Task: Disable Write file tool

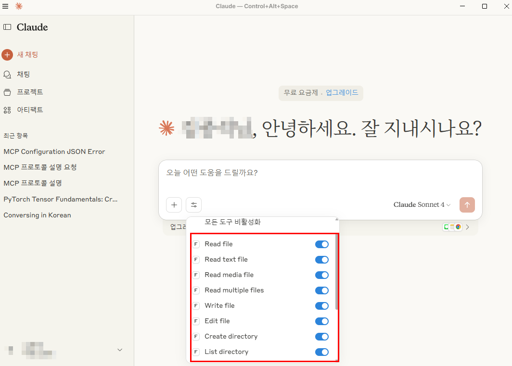Action: point(322,305)
